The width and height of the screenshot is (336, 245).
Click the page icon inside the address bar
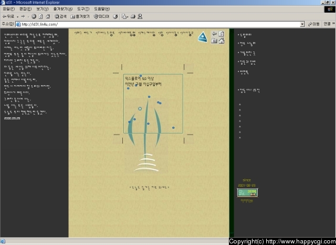coord(18,24)
